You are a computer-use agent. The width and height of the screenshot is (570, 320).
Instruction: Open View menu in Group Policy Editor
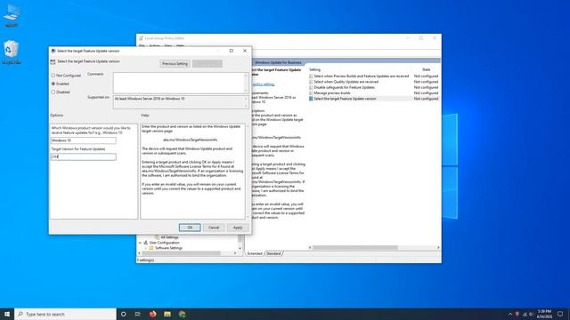[x=168, y=46]
